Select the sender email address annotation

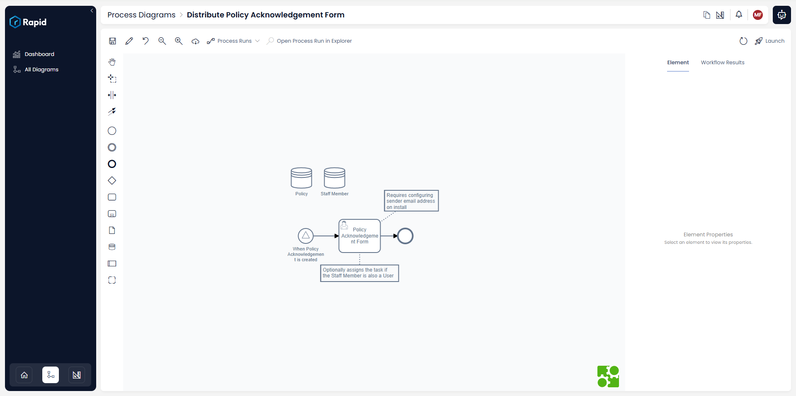point(411,201)
